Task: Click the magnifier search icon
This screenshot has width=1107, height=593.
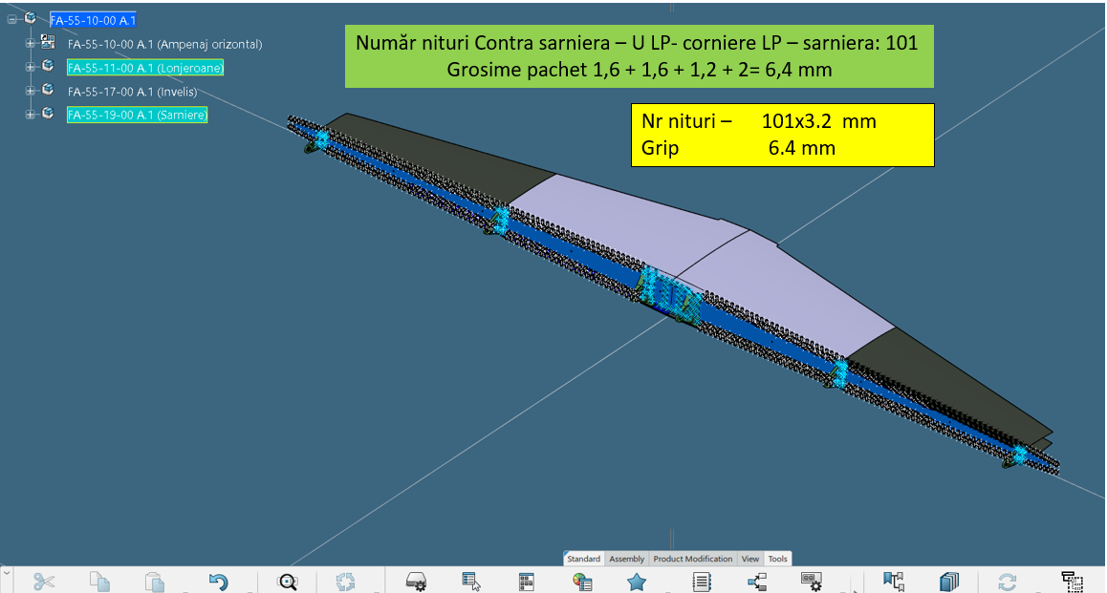Action: [x=288, y=581]
